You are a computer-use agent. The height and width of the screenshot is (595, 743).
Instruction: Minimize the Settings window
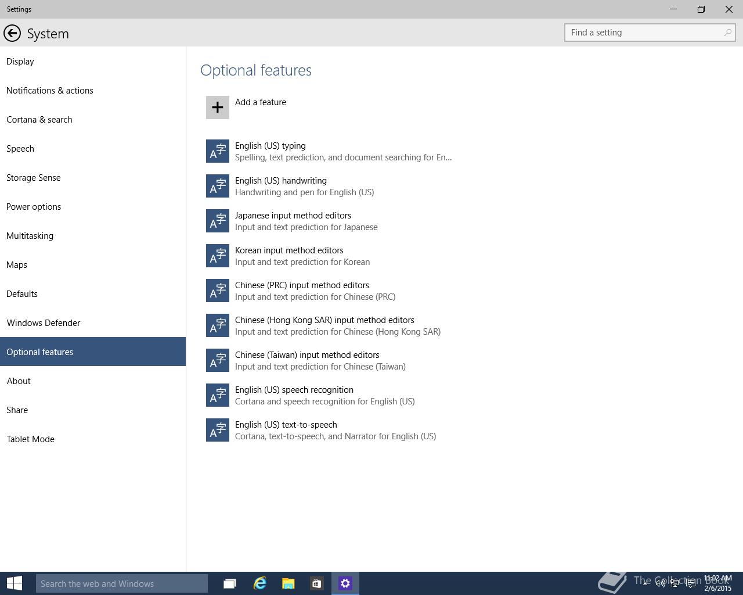click(x=673, y=9)
